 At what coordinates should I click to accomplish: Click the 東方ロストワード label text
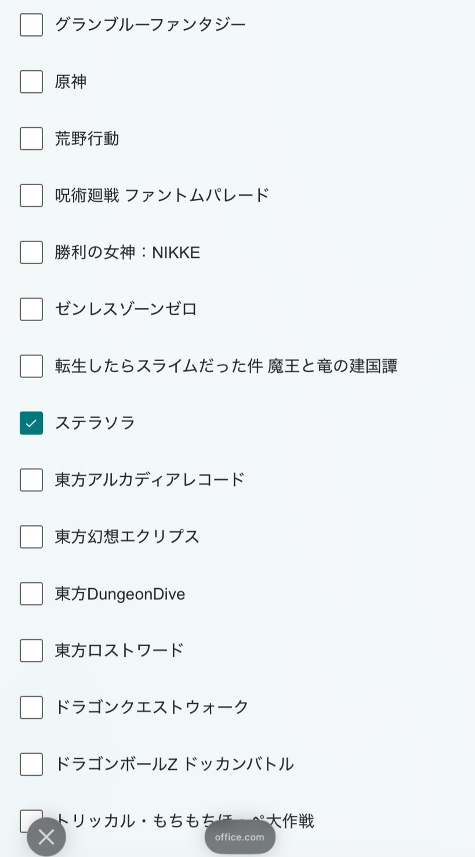click(119, 651)
